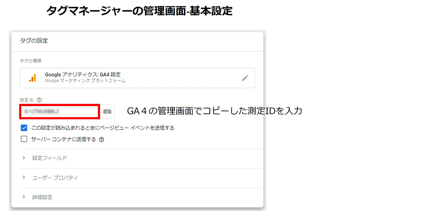
Task: Click the orange Google Analytics bar chart logo
Action: [33, 78]
